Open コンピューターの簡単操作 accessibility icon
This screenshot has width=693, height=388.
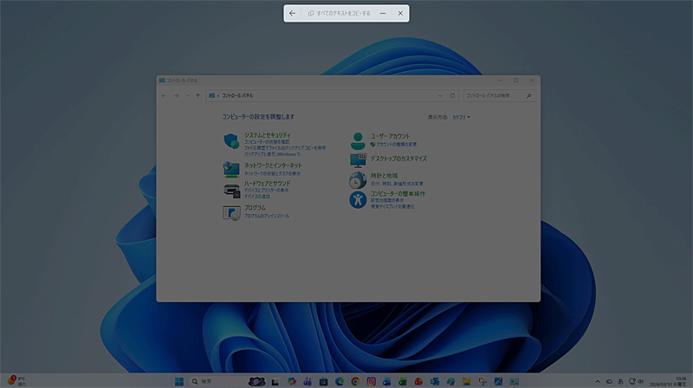[358, 200]
